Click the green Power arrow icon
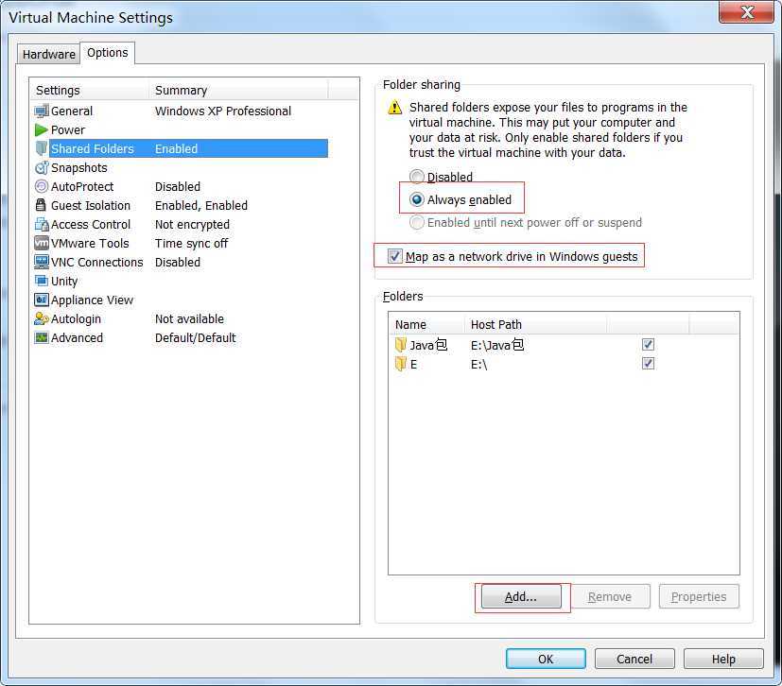 pyautogui.click(x=42, y=130)
